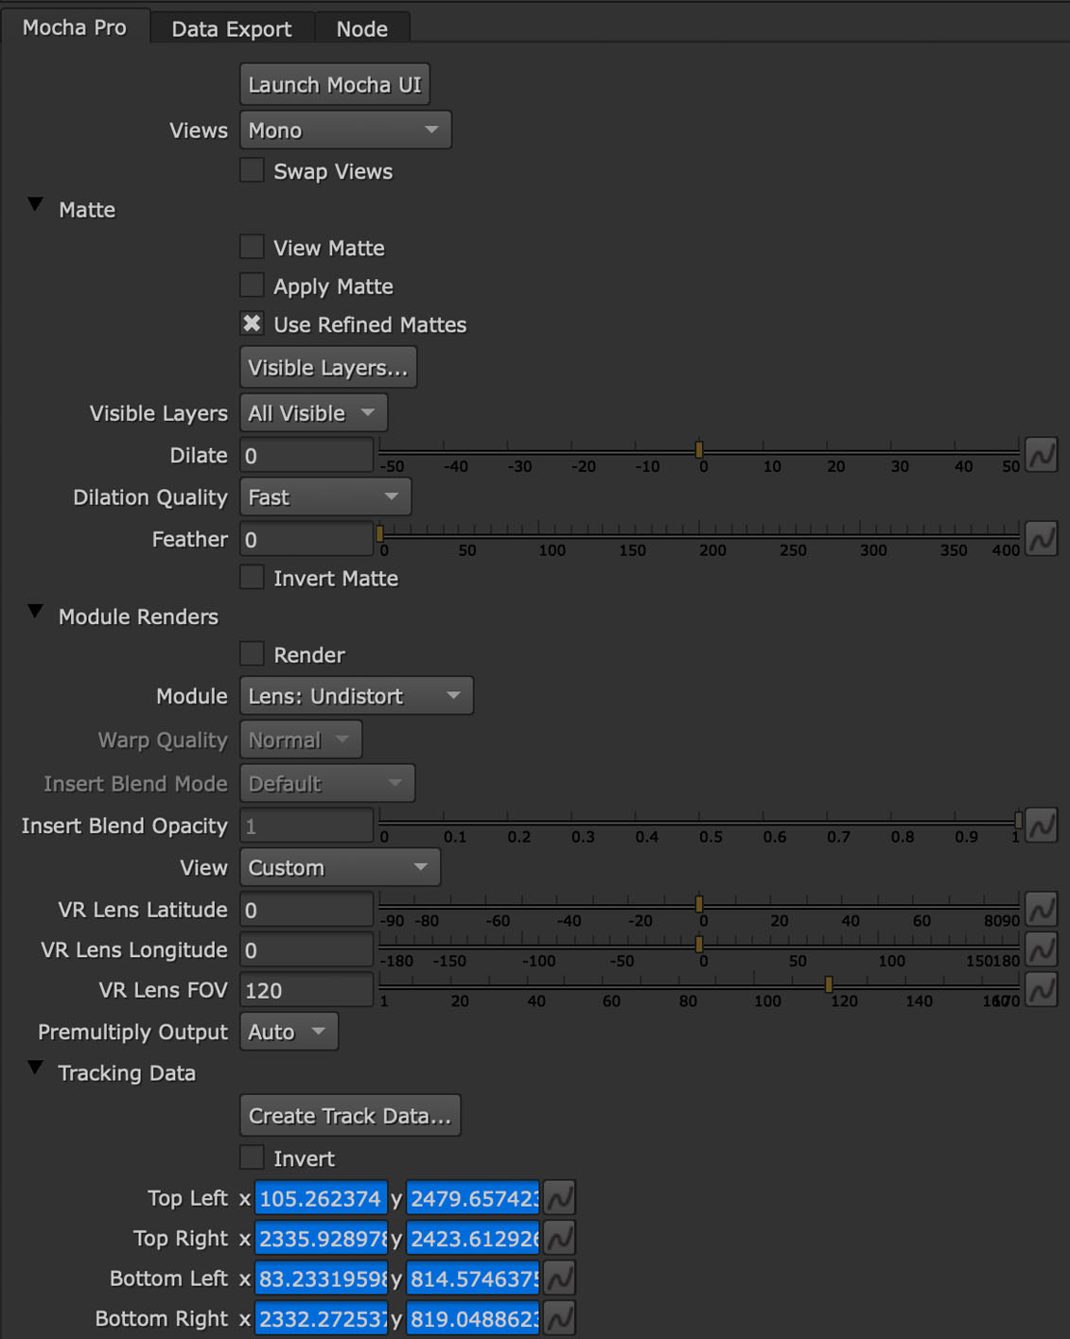
Task: Click the Bottom Left y value field
Action: click(473, 1278)
